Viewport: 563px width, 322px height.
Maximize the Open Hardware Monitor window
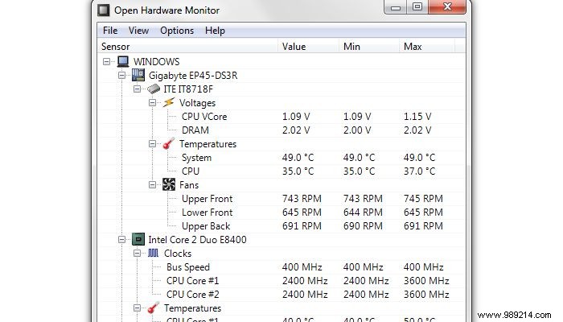coord(417,6)
